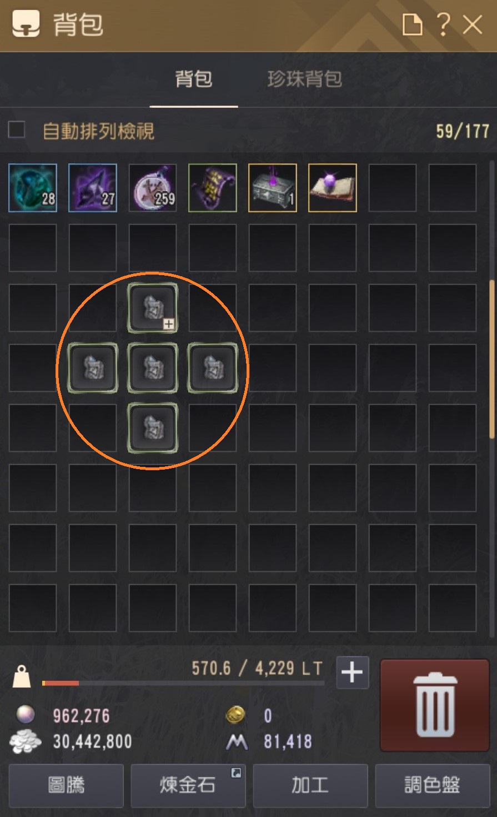Click the question mark help icon
Image resolution: width=497 pixels, height=817 pixels.
[x=443, y=24]
